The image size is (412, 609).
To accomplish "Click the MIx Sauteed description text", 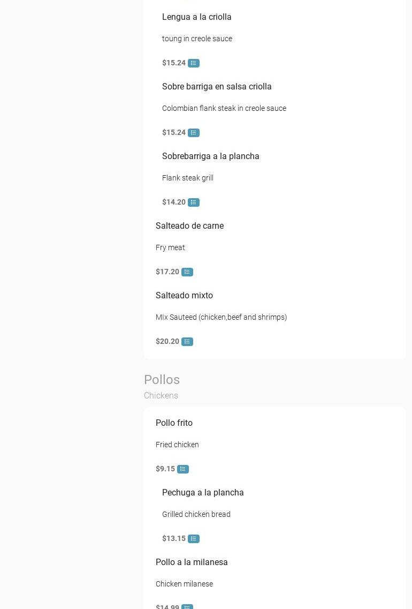I will [221, 318].
